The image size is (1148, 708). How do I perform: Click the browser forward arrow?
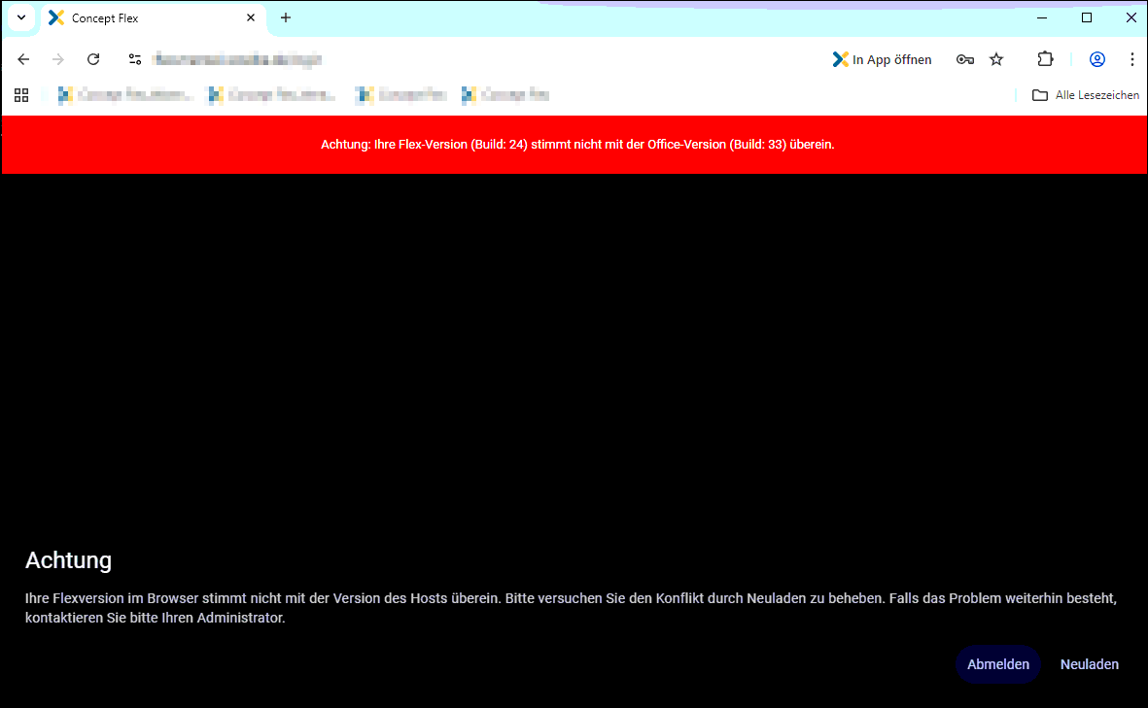pyautogui.click(x=58, y=59)
